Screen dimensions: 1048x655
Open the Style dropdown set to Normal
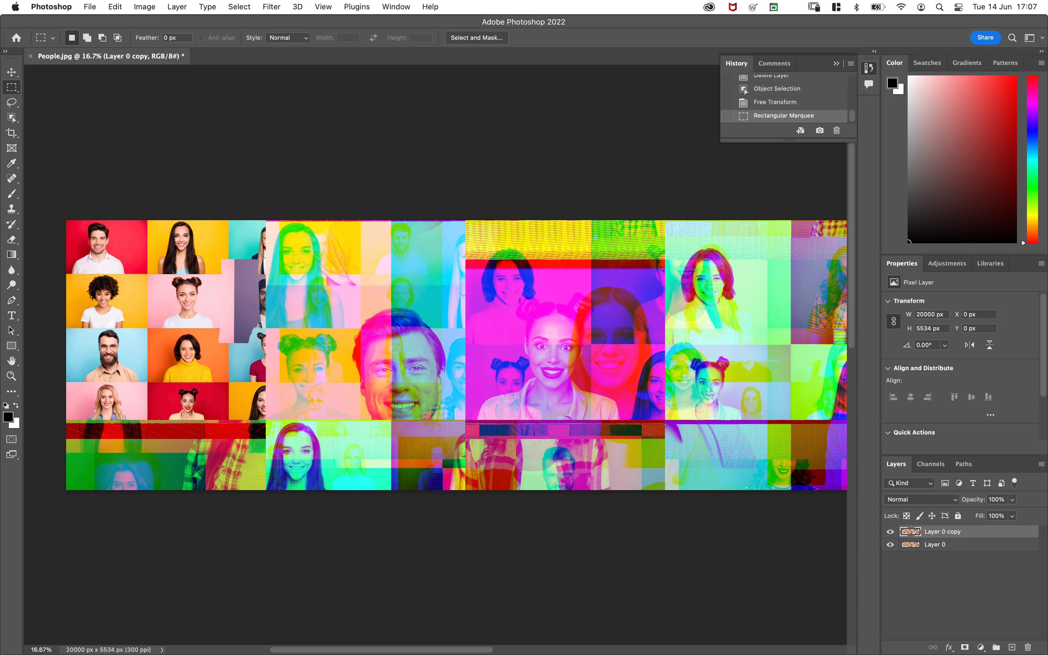point(288,38)
